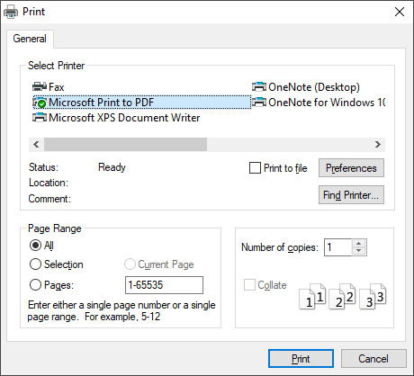The height and width of the screenshot is (376, 414).
Task: Choose the Selection radio button
Action: pos(35,264)
